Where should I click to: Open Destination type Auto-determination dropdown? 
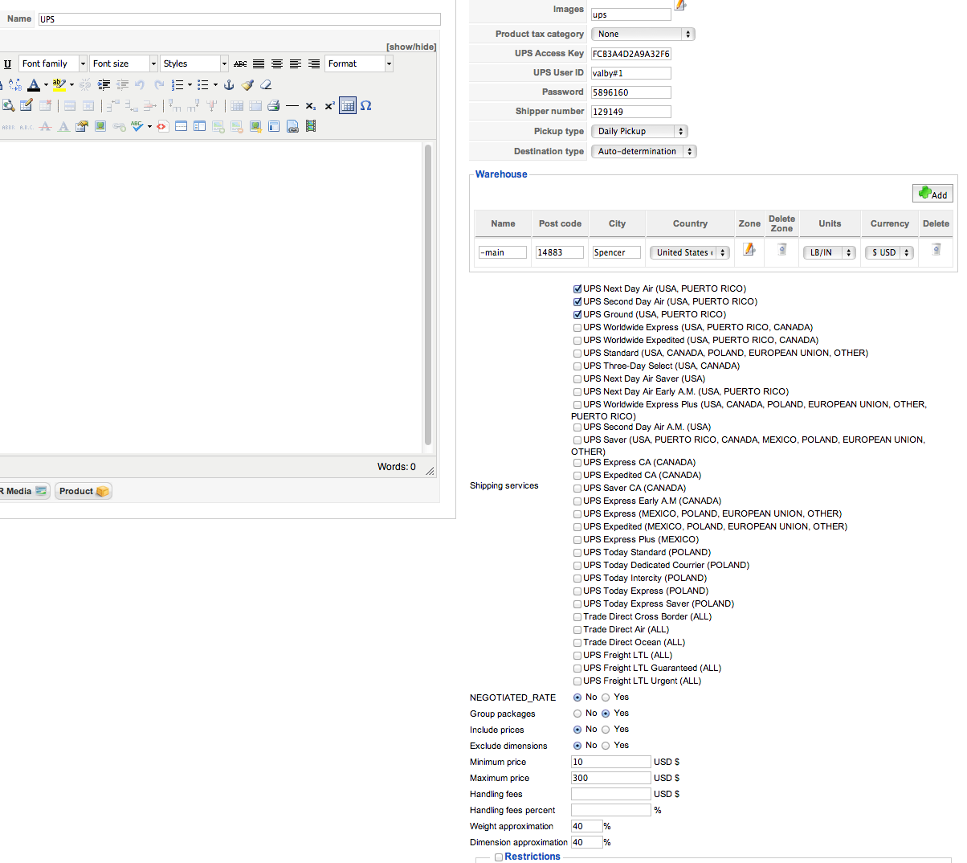coord(643,151)
